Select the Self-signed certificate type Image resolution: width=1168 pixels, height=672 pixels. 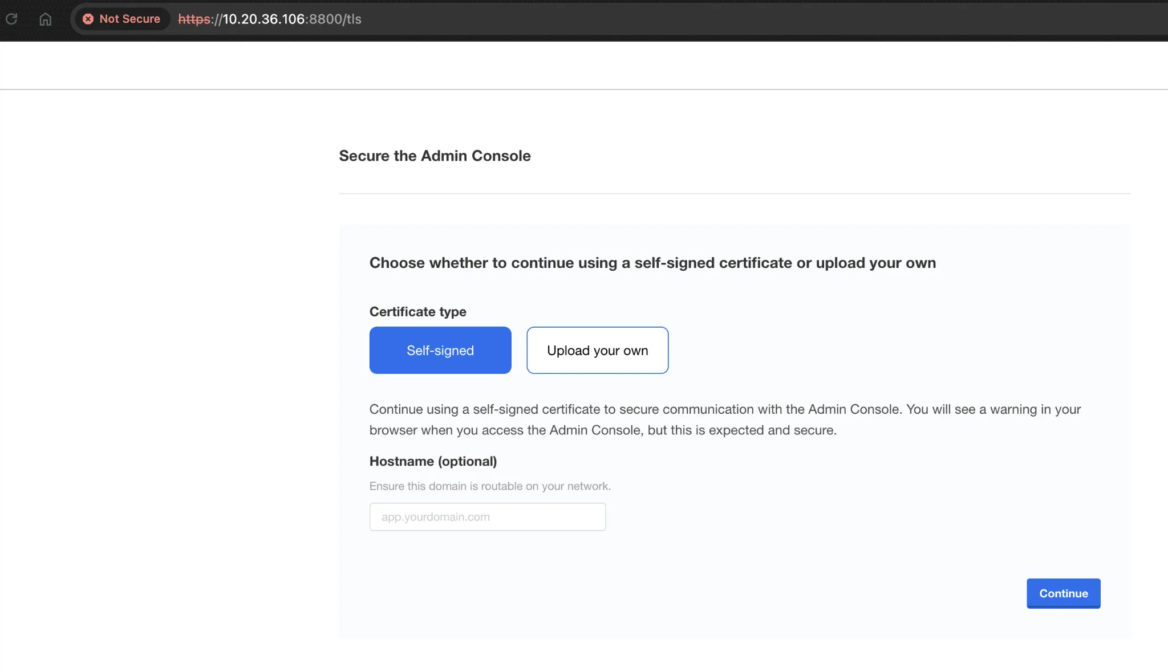[440, 350]
